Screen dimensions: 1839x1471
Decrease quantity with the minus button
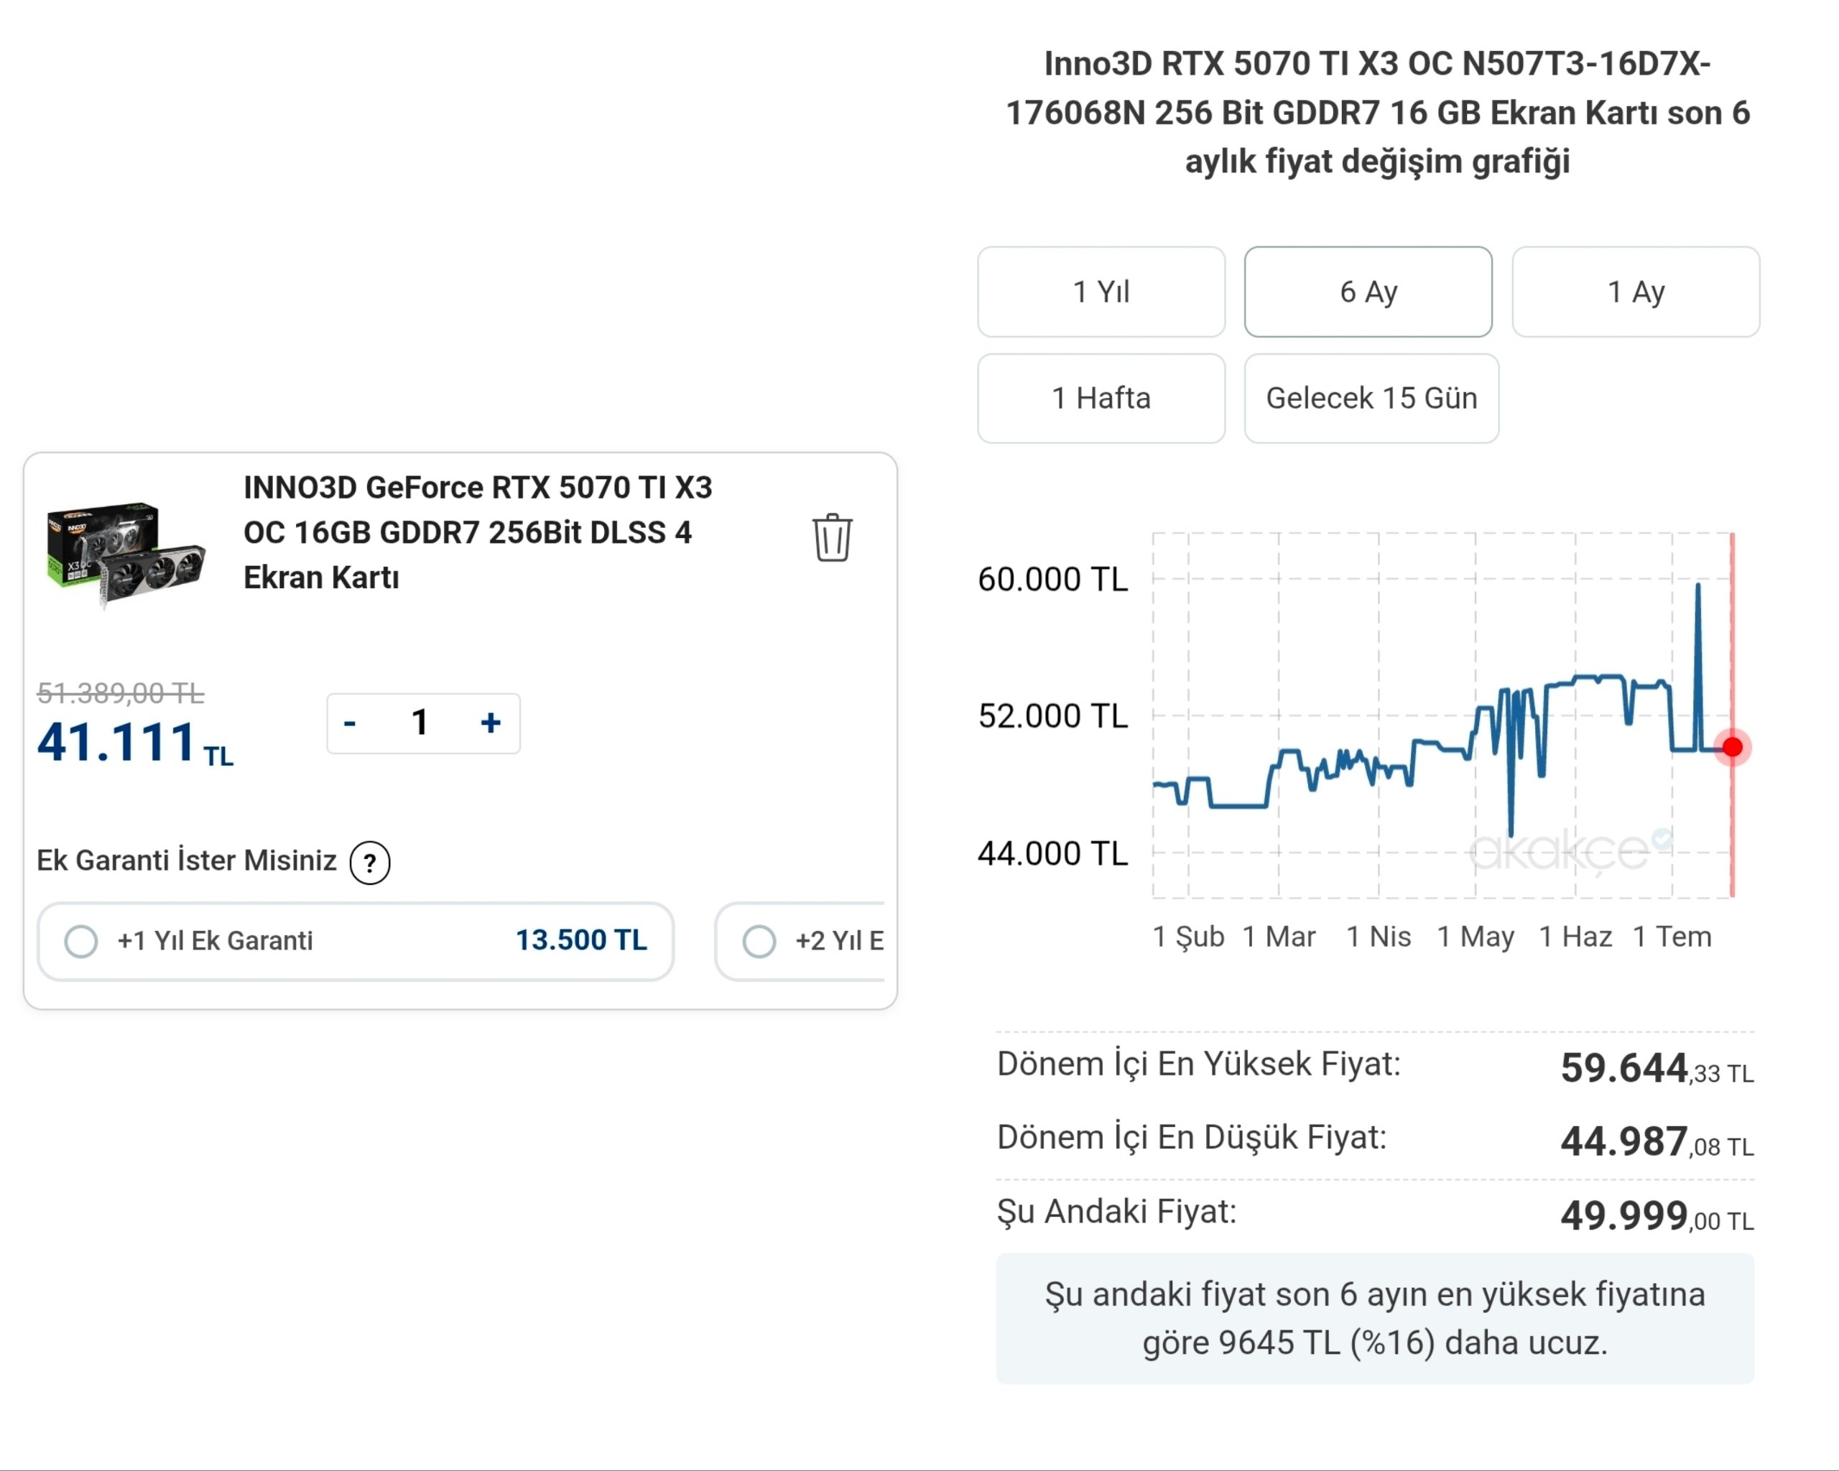[349, 723]
